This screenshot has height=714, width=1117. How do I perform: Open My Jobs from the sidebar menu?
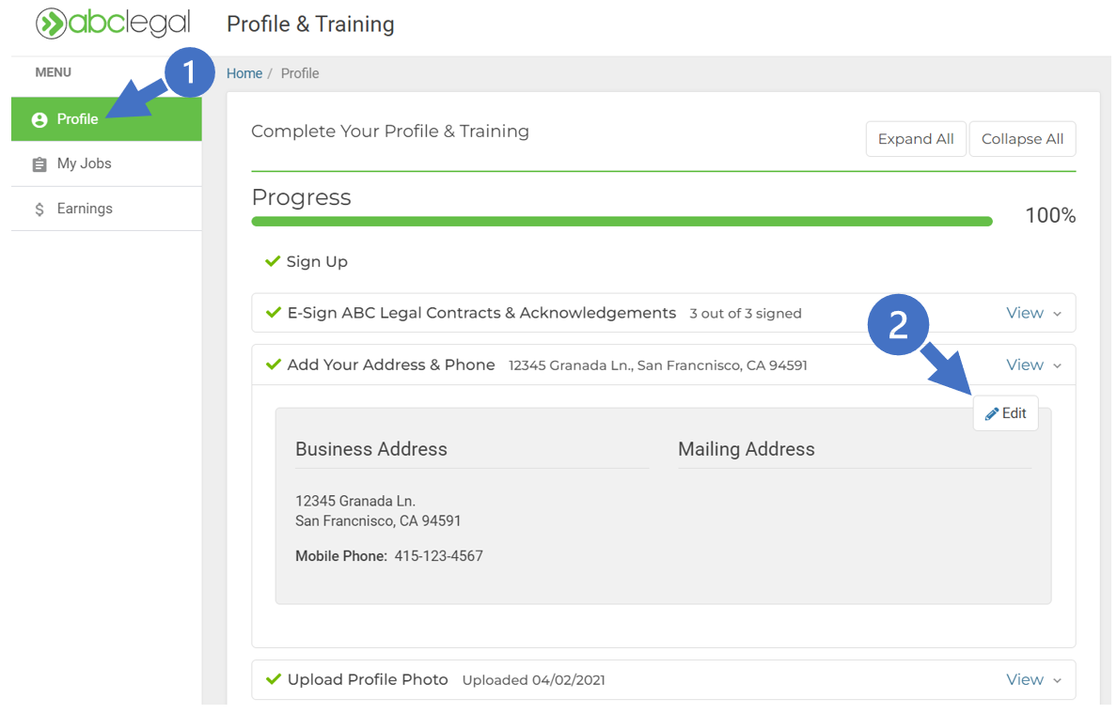point(84,163)
